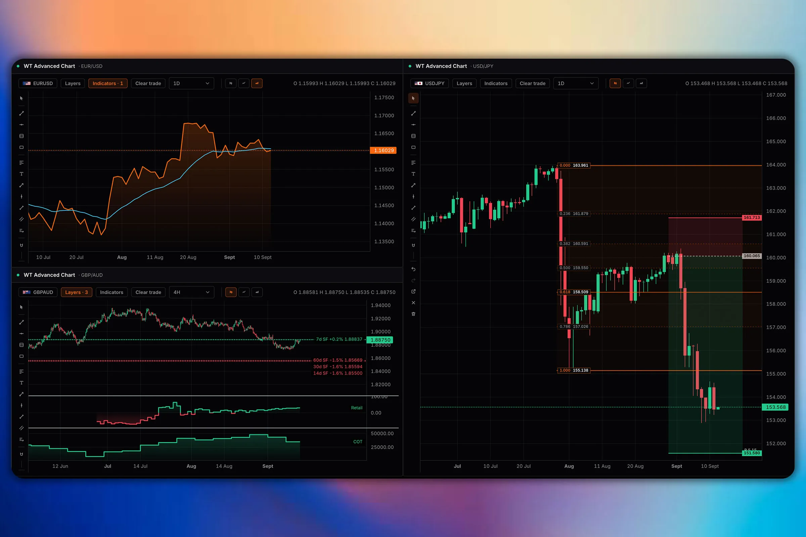The image size is (806, 537).
Task: Switch EUR/USD chart to line style
Action: click(244, 83)
